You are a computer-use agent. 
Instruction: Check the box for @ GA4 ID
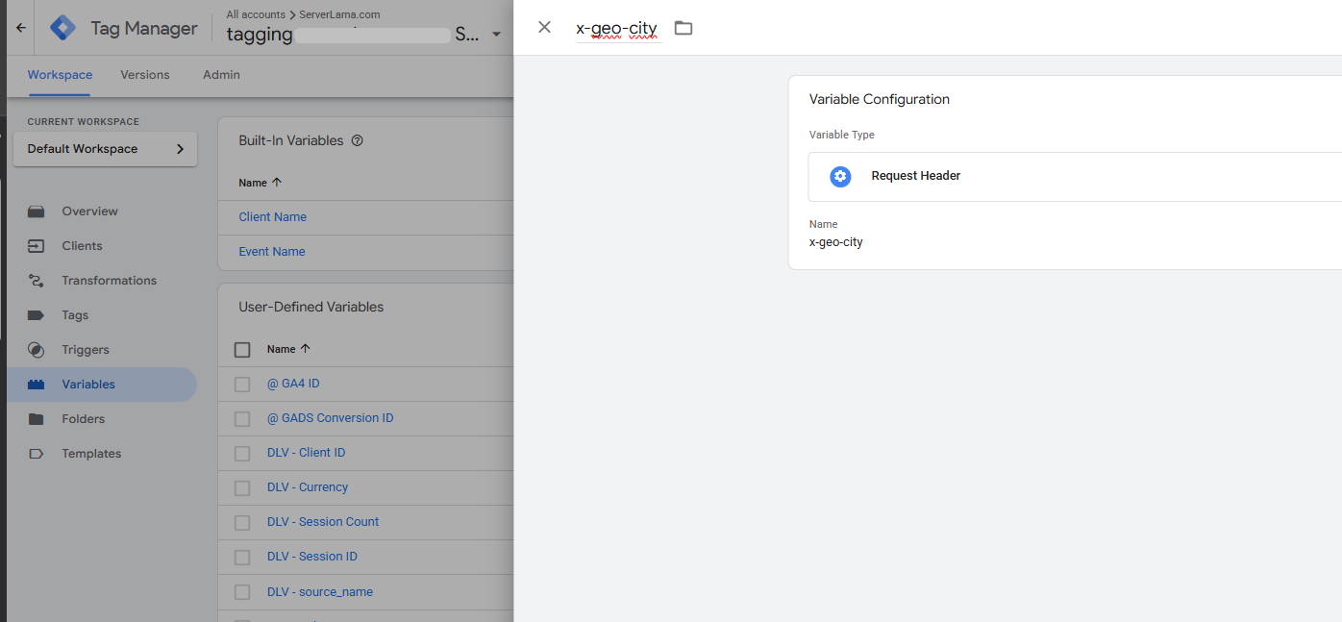point(242,385)
